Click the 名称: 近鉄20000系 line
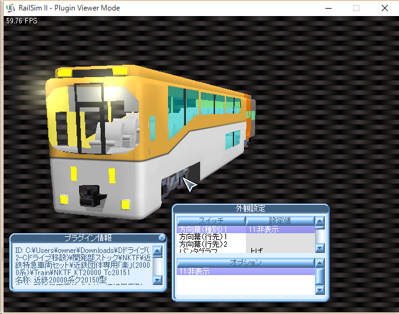Screen dimensions: 399x314 click(x=61, y=280)
